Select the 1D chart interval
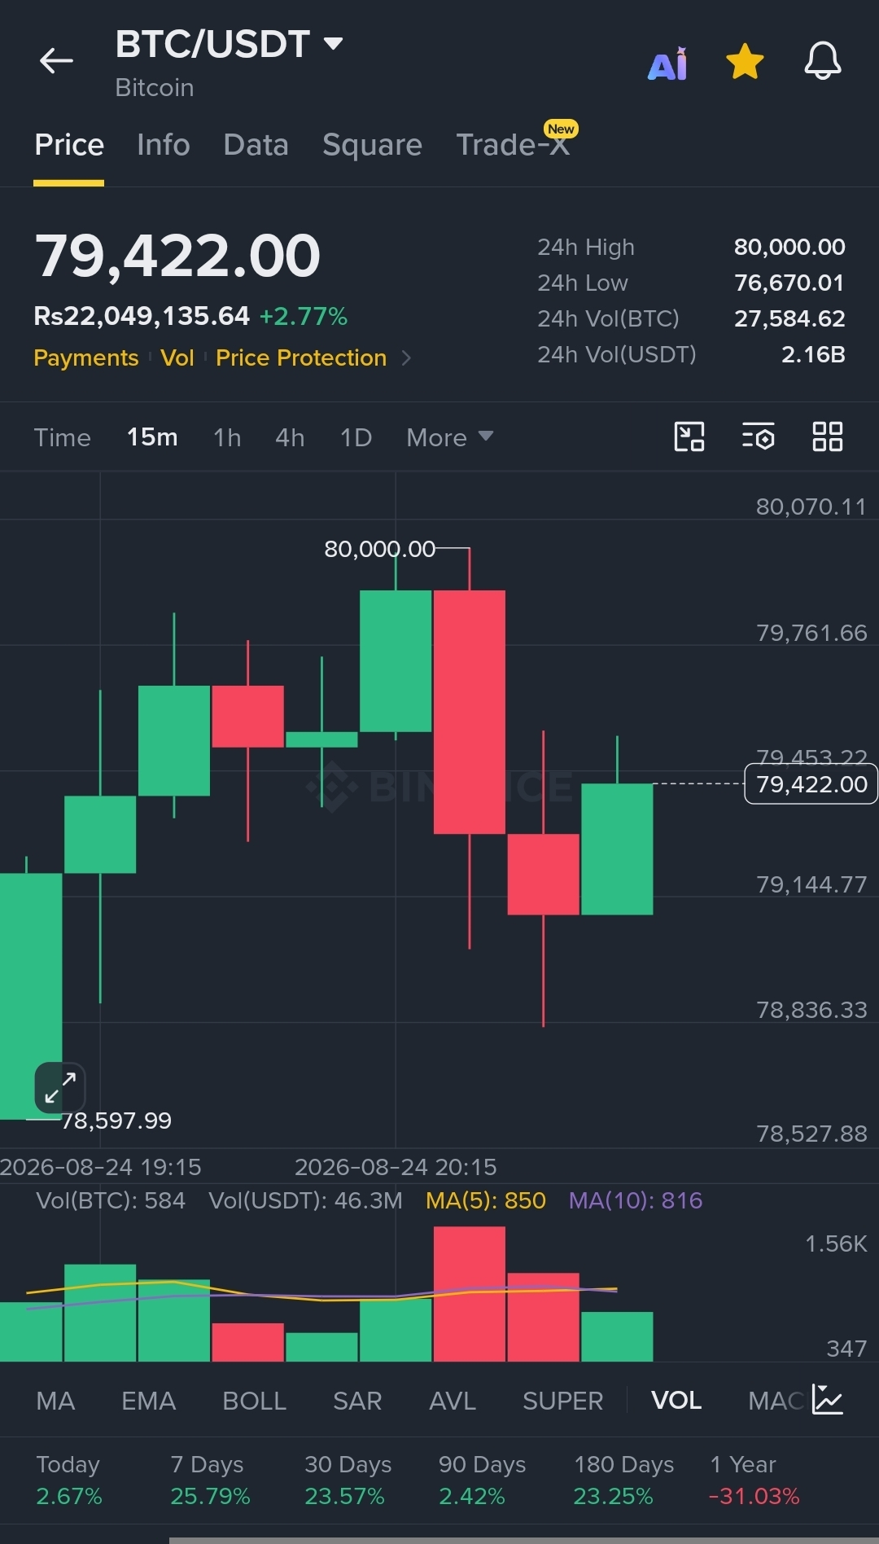Viewport: 879px width, 1544px height. pyautogui.click(x=356, y=437)
